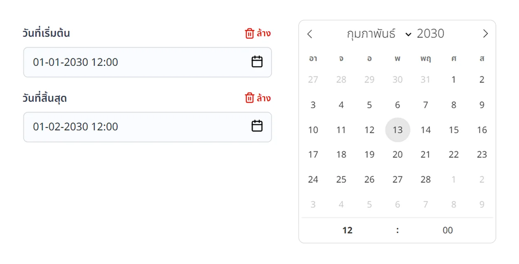Click calendar icon in start date field
The image size is (519, 264).
pyautogui.click(x=257, y=62)
